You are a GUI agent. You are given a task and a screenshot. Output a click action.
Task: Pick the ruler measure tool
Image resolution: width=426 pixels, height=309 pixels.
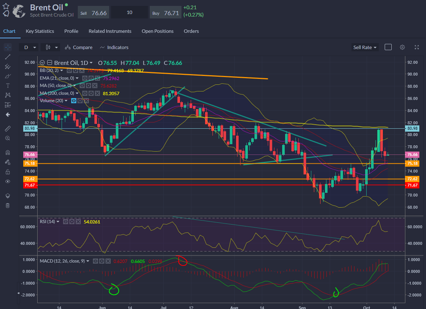(7, 129)
